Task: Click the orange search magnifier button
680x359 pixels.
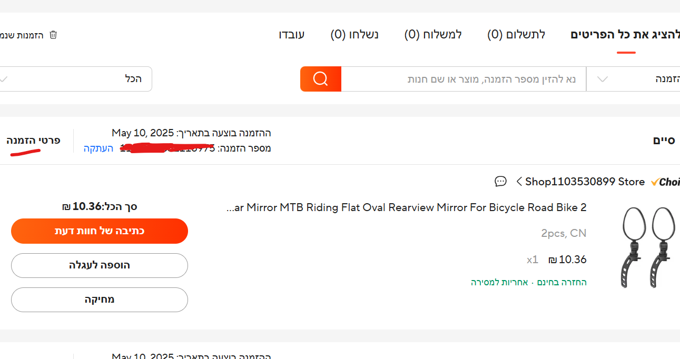Action: [320, 79]
